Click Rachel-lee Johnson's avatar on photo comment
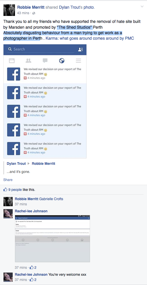147x285 pixels. point(8,214)
